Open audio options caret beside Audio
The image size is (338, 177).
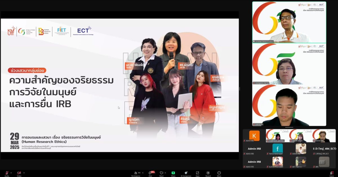pos(11,173)
